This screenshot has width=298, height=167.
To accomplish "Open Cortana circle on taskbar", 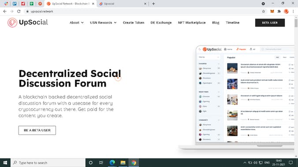I will point(91,163).
